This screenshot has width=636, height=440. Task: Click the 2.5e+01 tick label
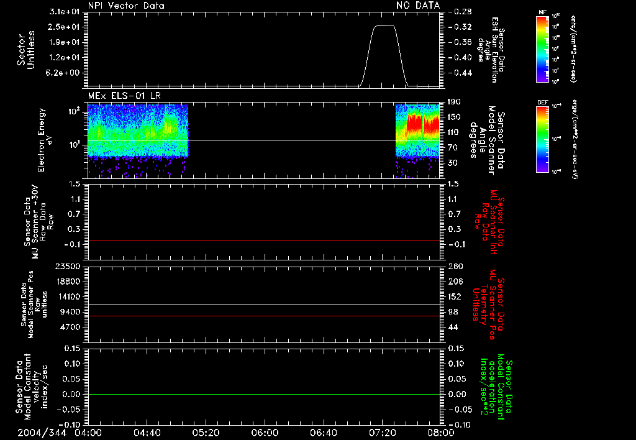tap(64, 27)
